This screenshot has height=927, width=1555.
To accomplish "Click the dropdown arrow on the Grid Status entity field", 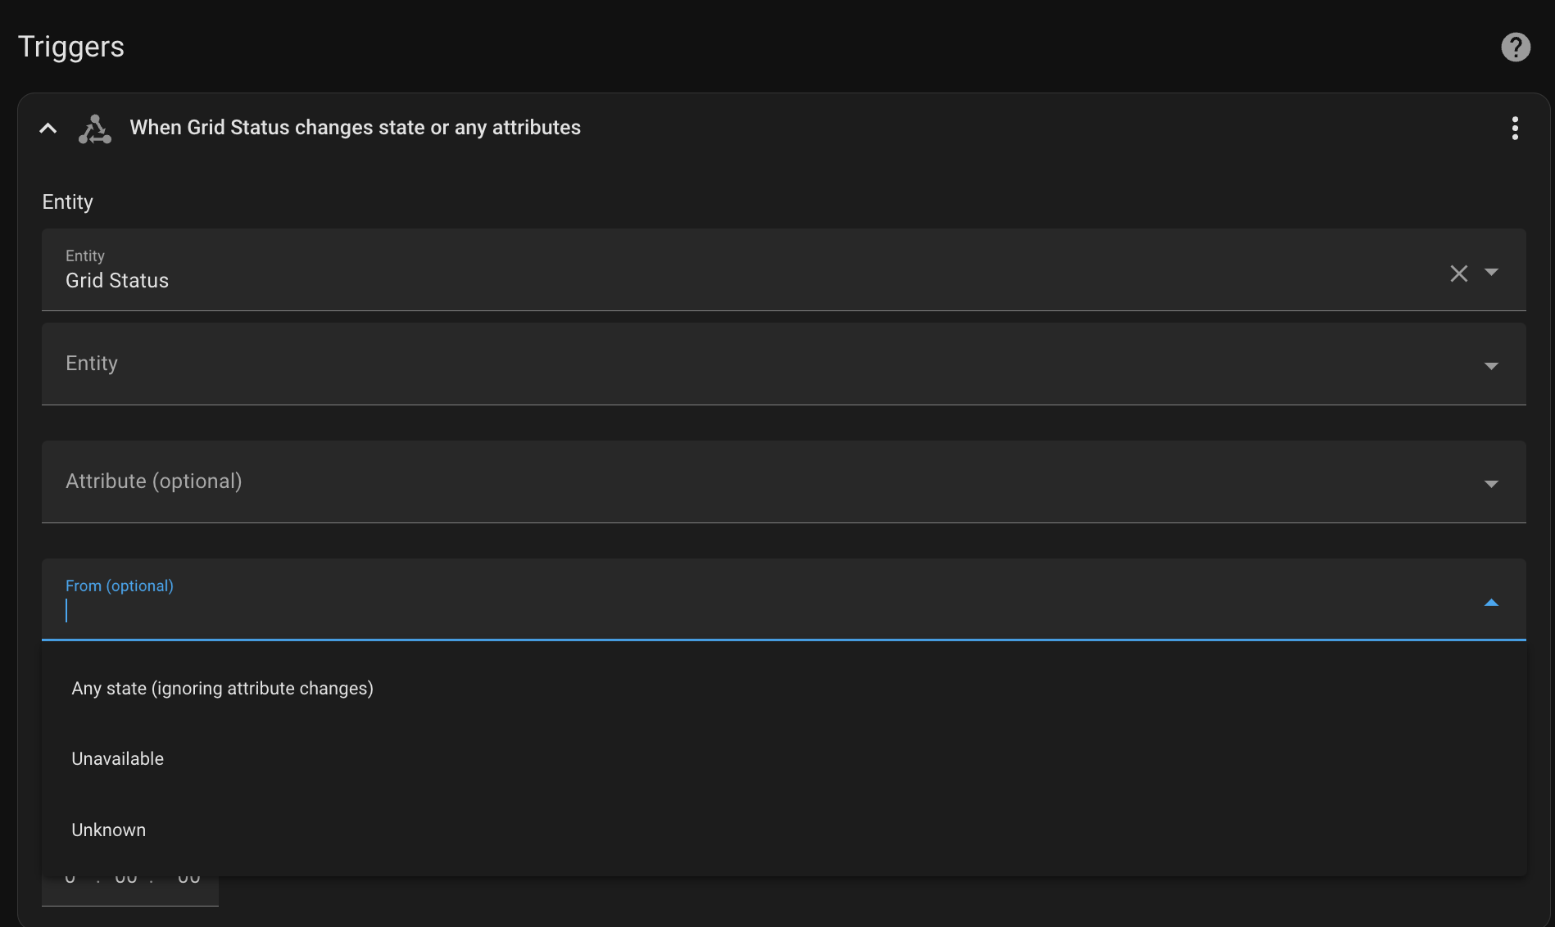I will pos(1491,274).
